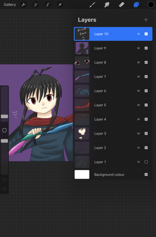Select Layer 7 blade thumbnail
This screenshot has height=237, width=156.
[82, 76]
